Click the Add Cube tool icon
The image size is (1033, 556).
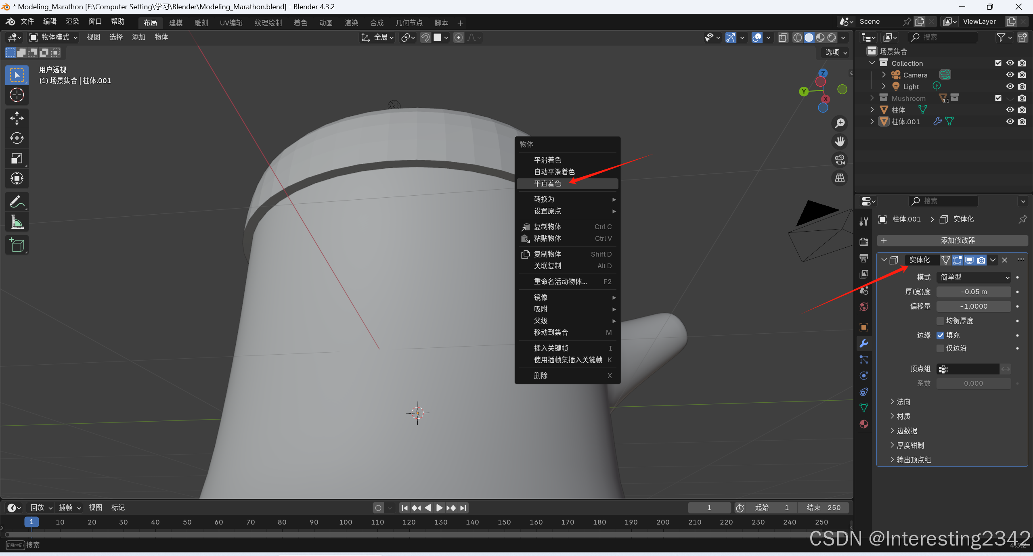(17, 245)
